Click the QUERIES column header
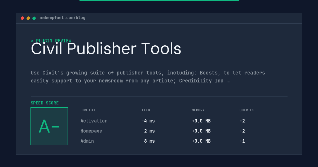 pos(247,110)
